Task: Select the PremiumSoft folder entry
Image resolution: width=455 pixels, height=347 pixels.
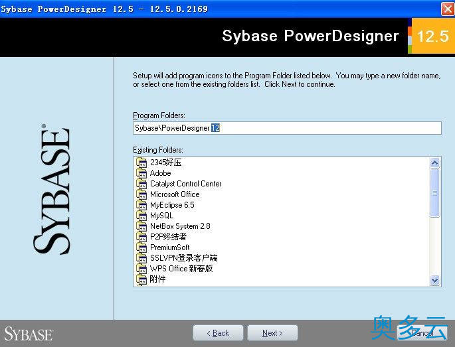Action: tap(170, 247)
